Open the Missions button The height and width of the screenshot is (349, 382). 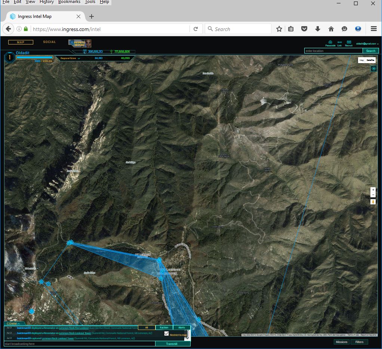(341, 342)
